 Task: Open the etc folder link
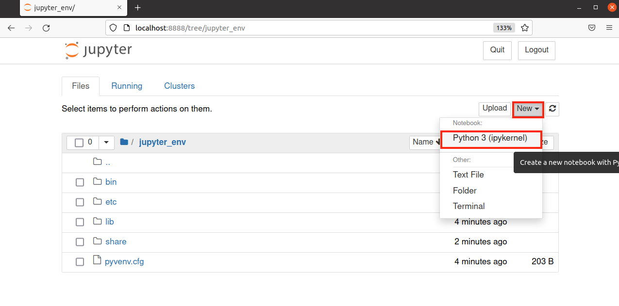coord(111,202)
